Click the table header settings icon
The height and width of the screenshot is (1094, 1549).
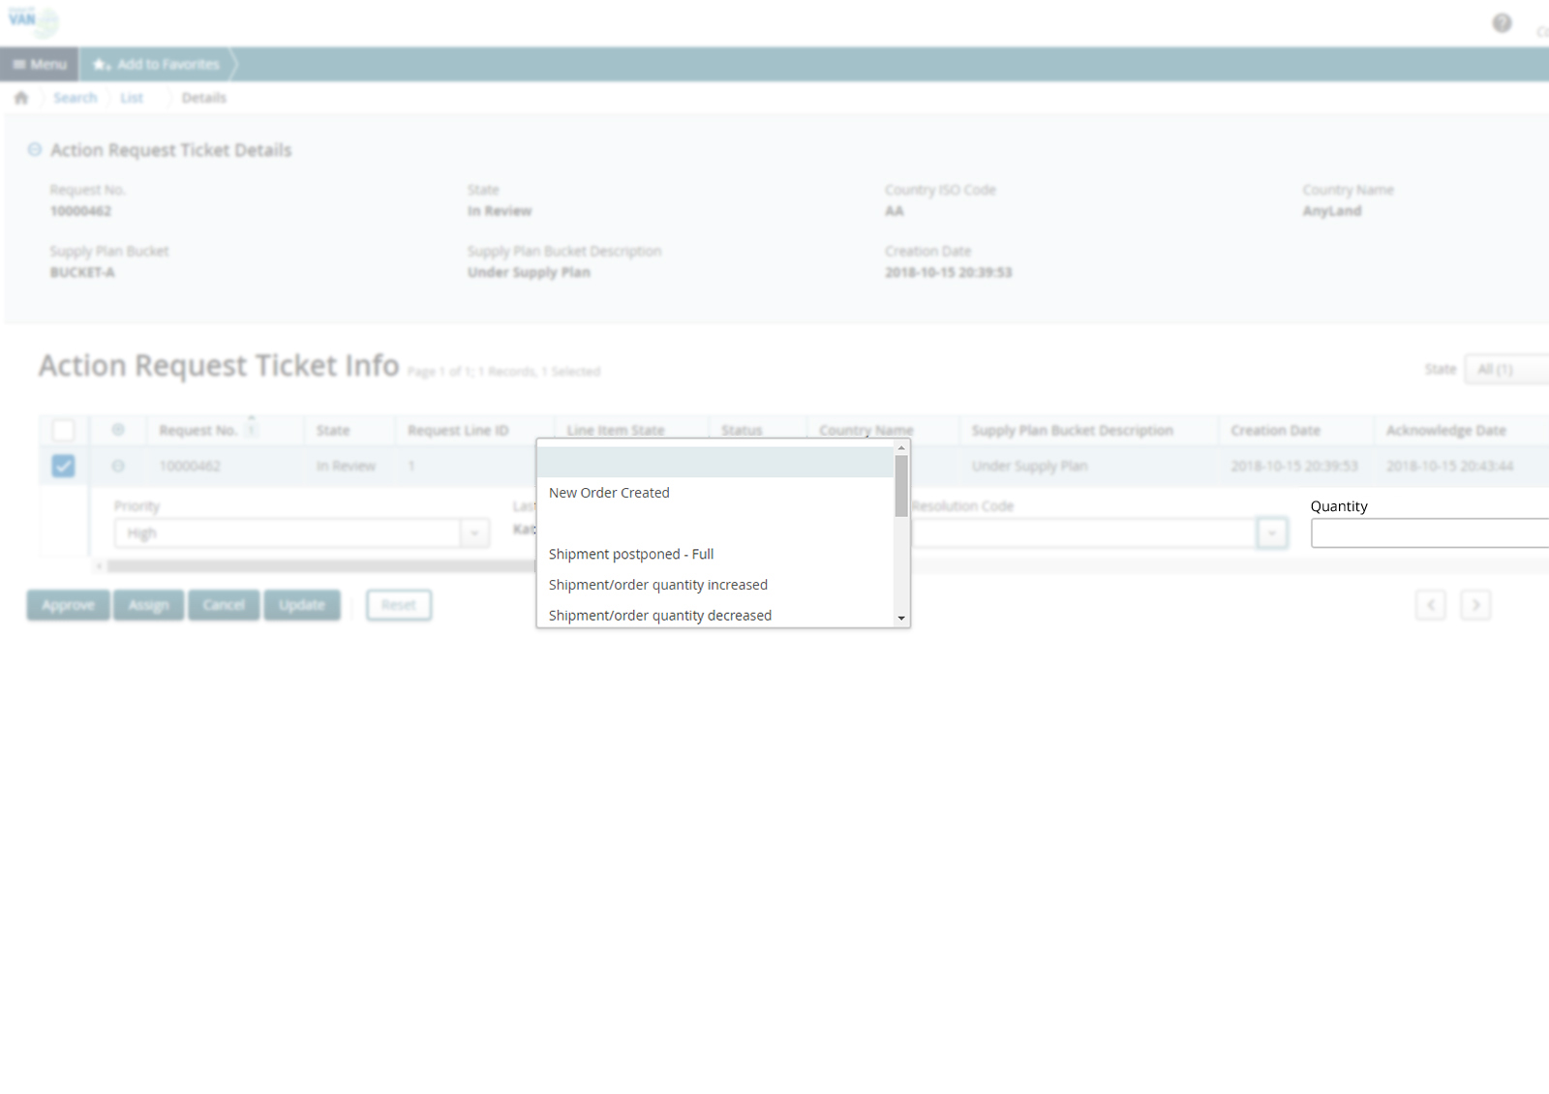point(118,430)
